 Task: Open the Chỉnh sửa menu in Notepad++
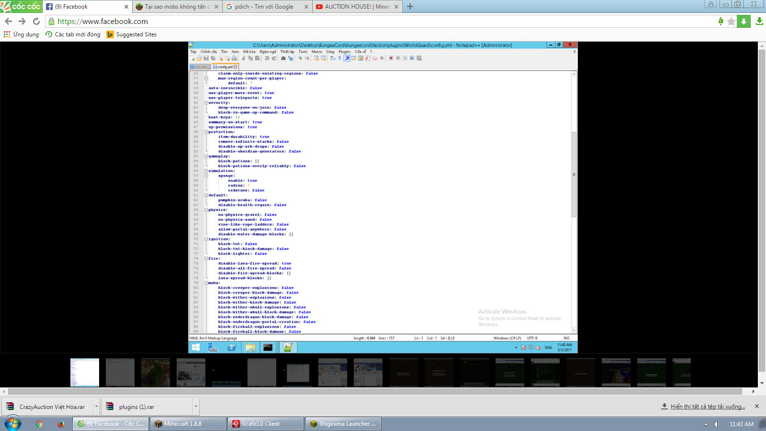pyautogui.click(x=209, y=52)
